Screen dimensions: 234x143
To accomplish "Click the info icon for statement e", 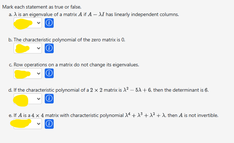I will [50, 124].
